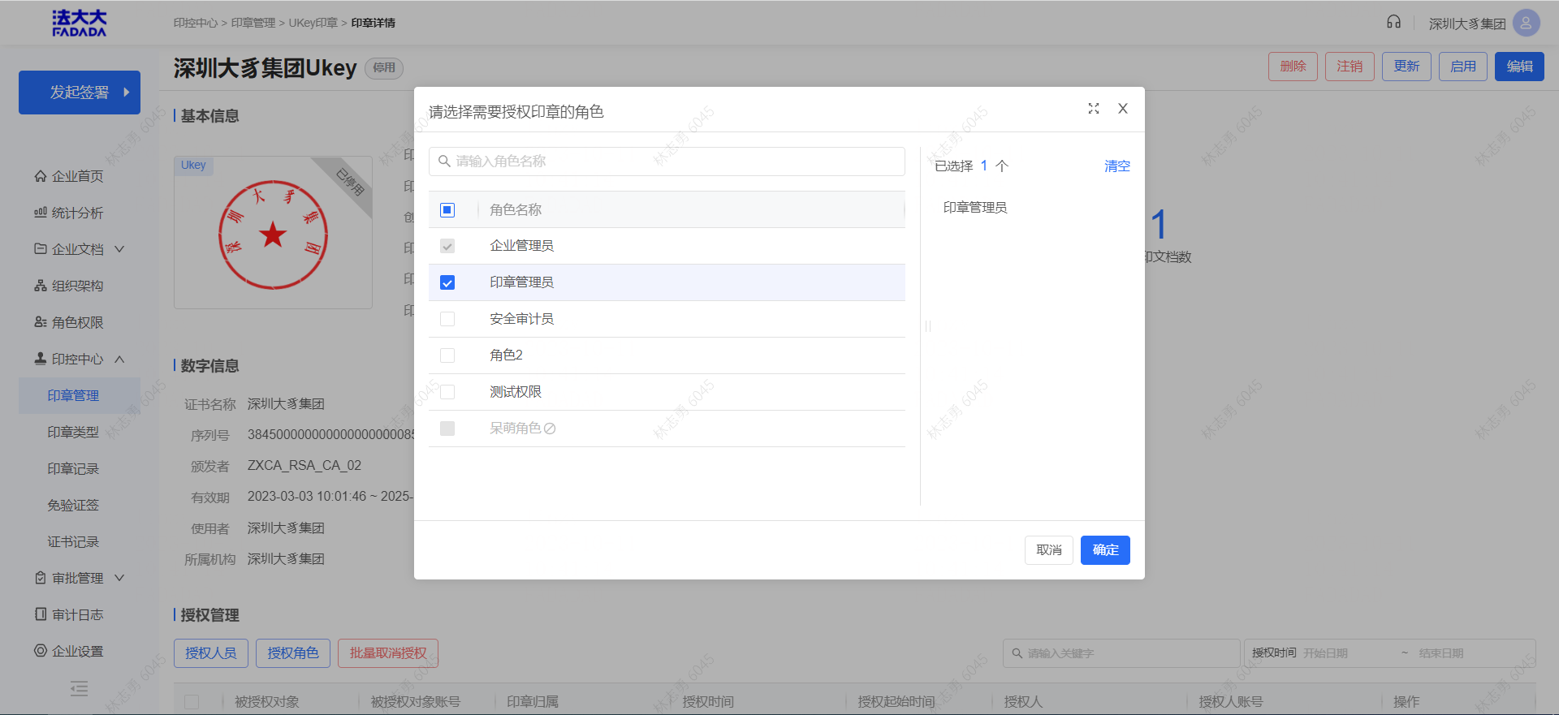Toggle the select-all checkbox in authorization table
1559x715 pixels.
pos(192,702)
